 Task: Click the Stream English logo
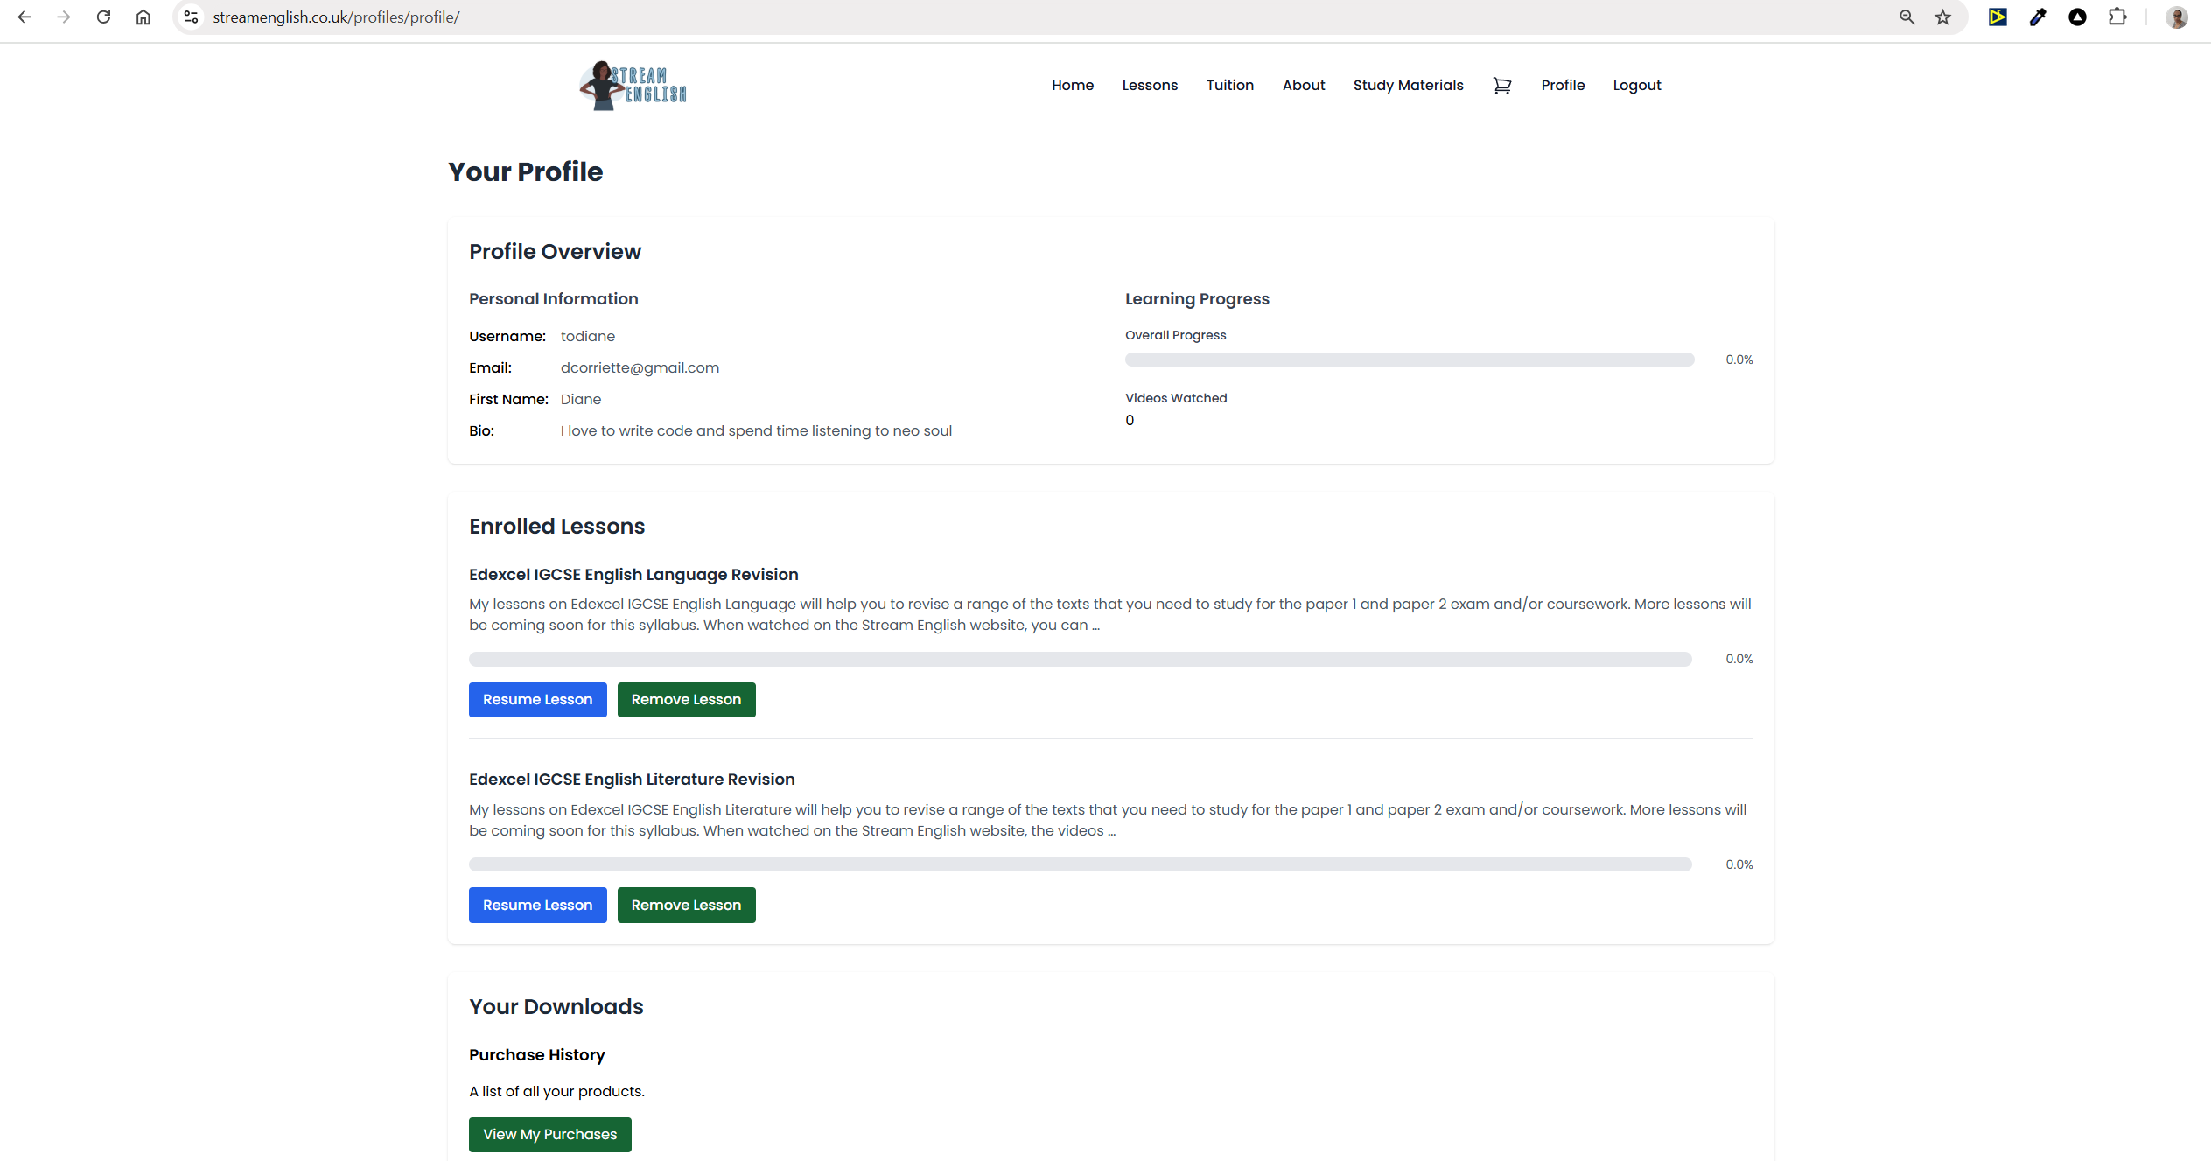coord(633,86)
